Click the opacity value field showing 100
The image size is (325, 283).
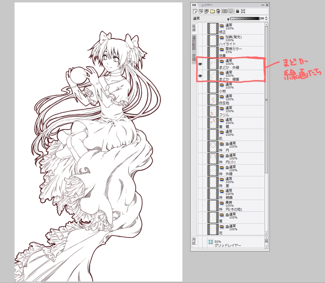[262, 18]
